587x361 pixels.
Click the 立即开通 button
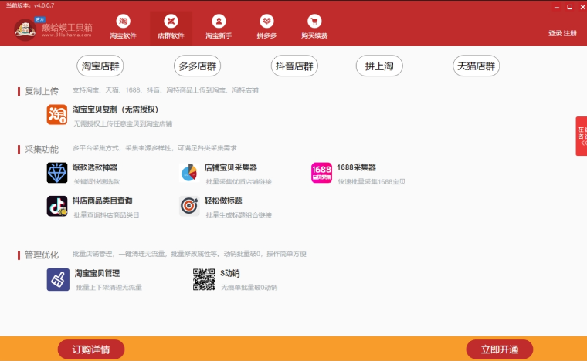coord(500,349)
